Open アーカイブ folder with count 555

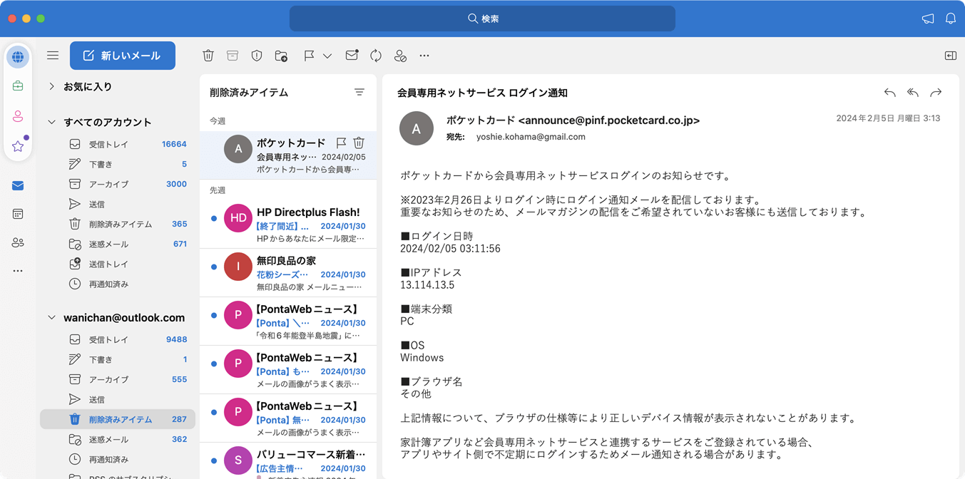[118, 379]
